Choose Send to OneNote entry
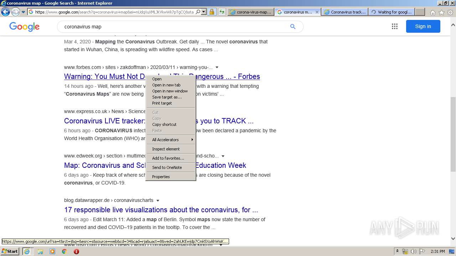 point(171,167)
